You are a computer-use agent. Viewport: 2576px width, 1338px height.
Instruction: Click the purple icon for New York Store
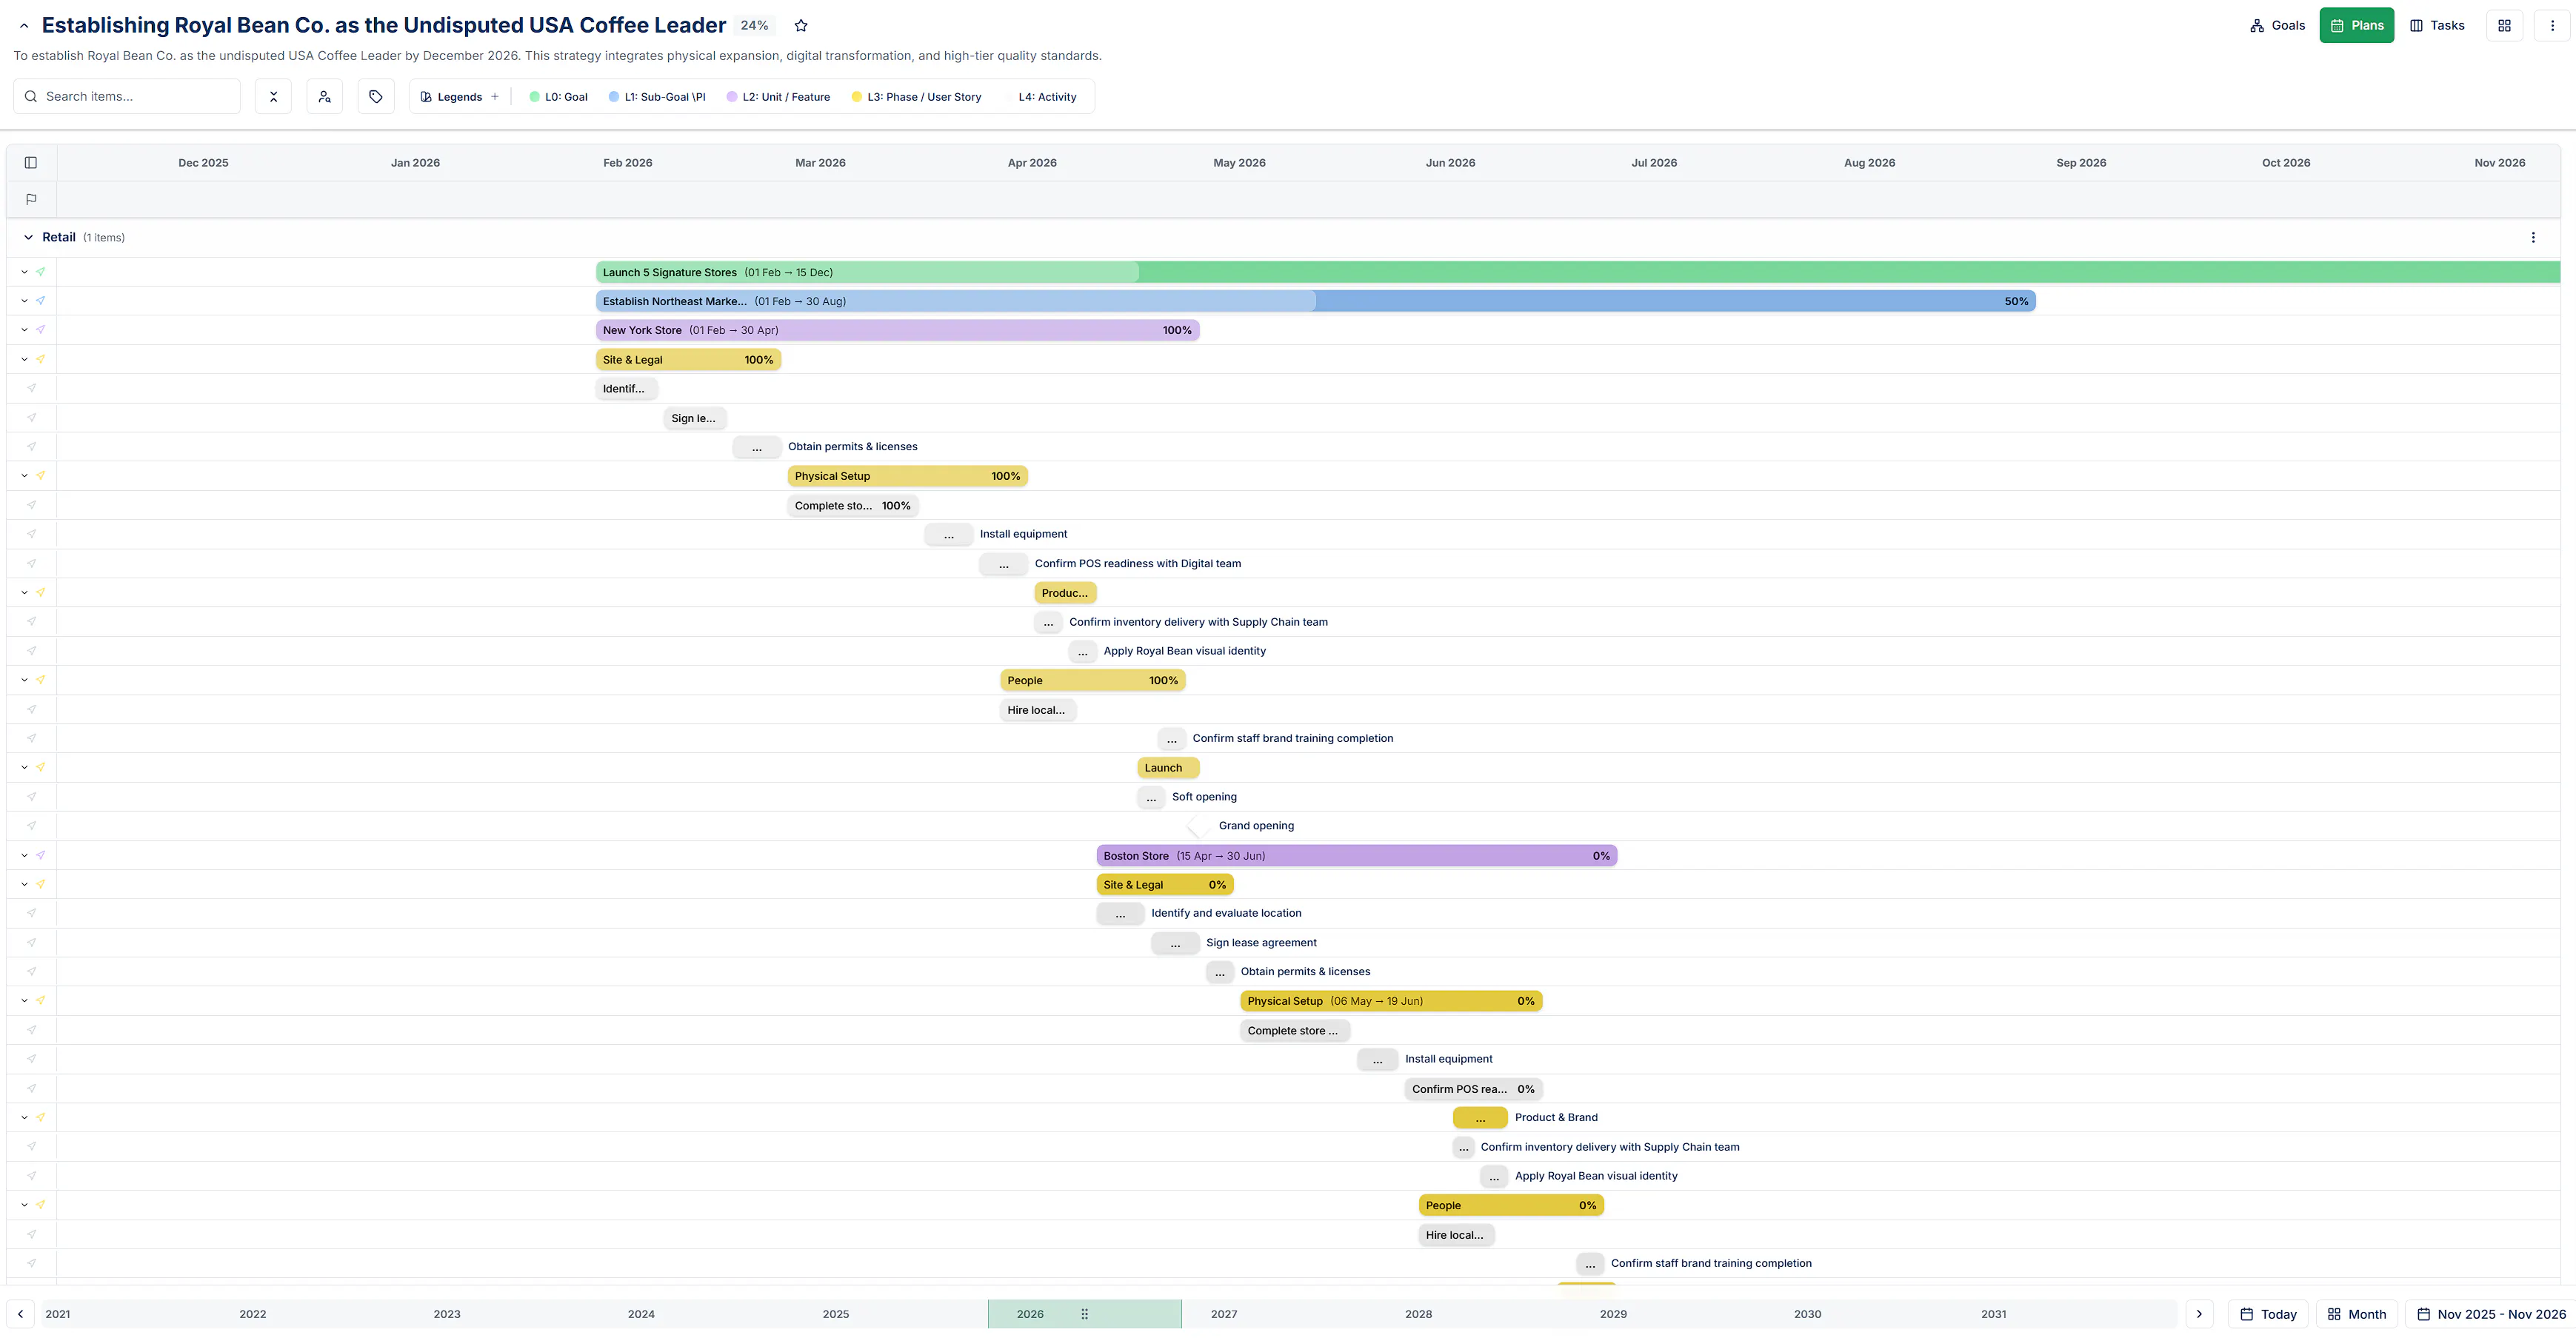[40, 330]
